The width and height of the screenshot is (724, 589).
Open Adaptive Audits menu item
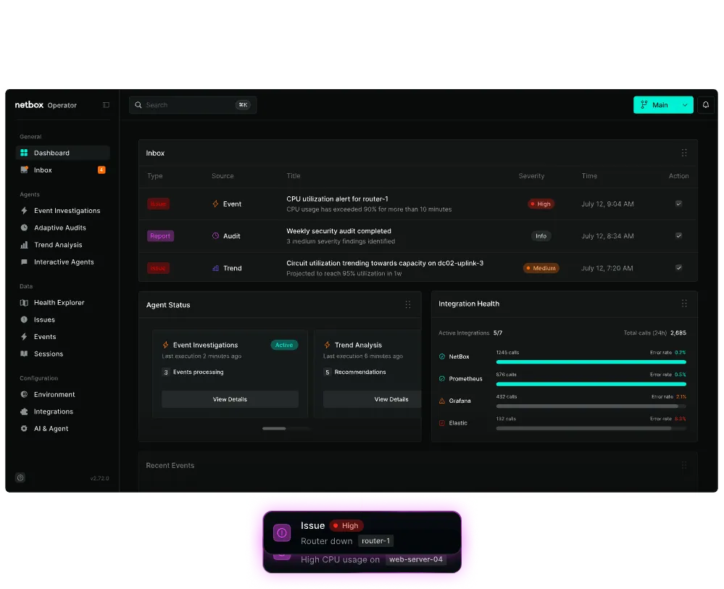[63, 227]
